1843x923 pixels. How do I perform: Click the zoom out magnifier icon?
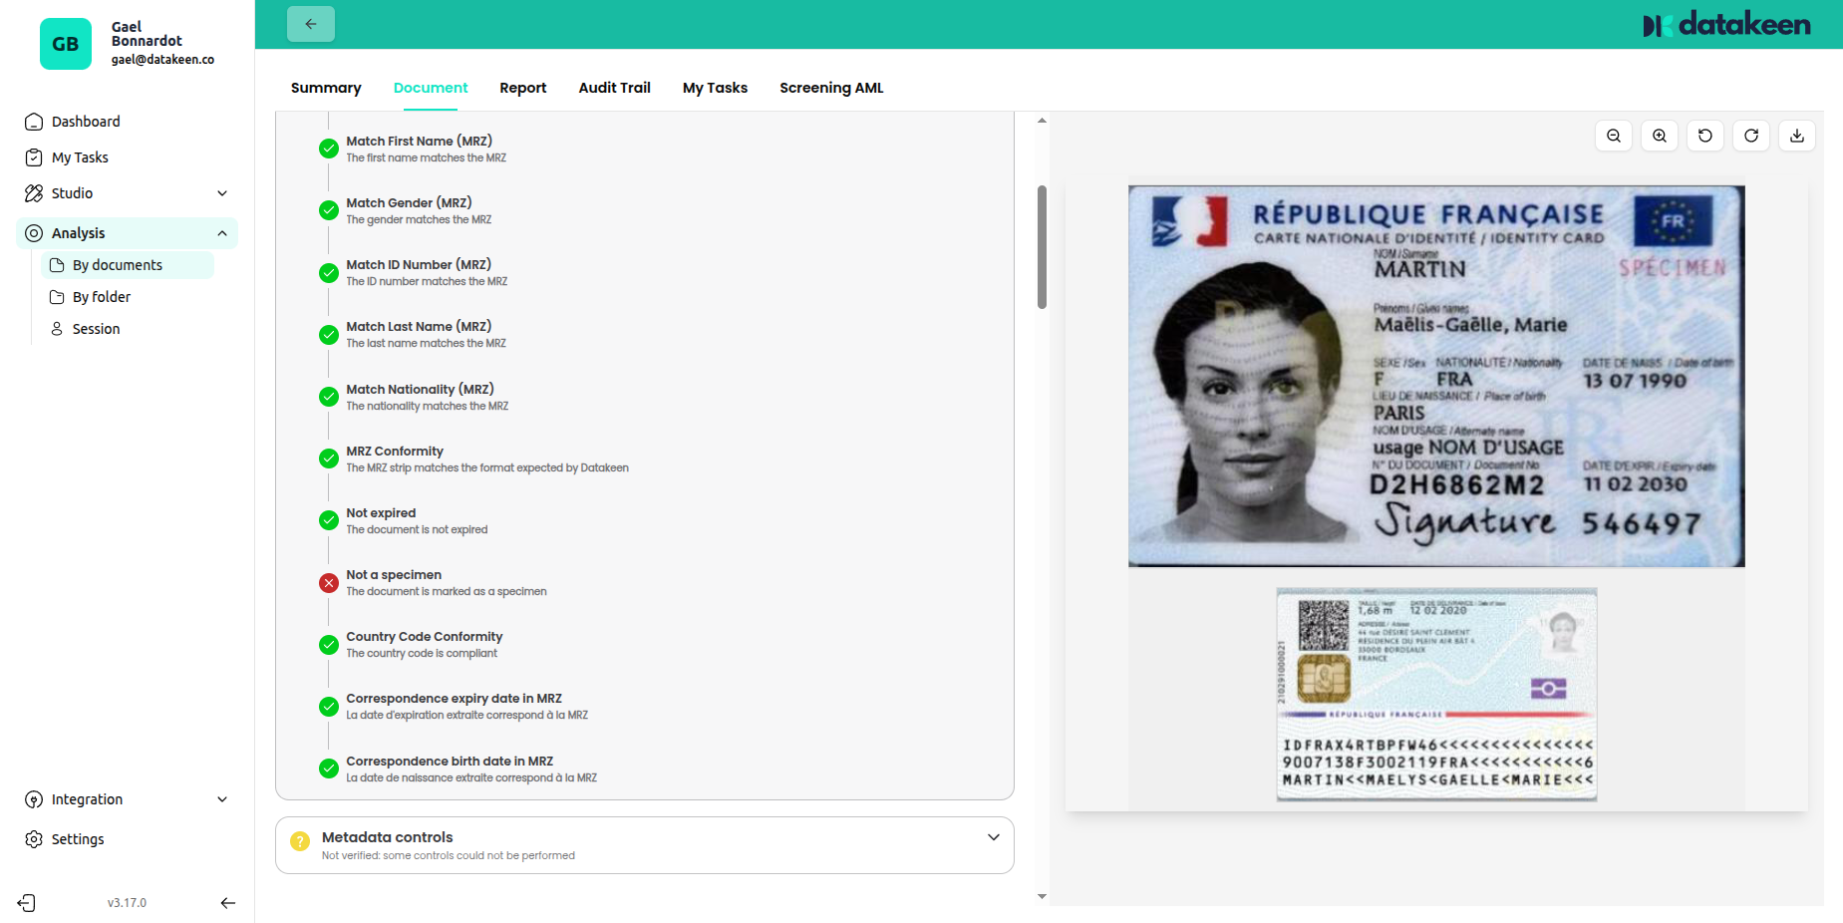coord(1613,136)
